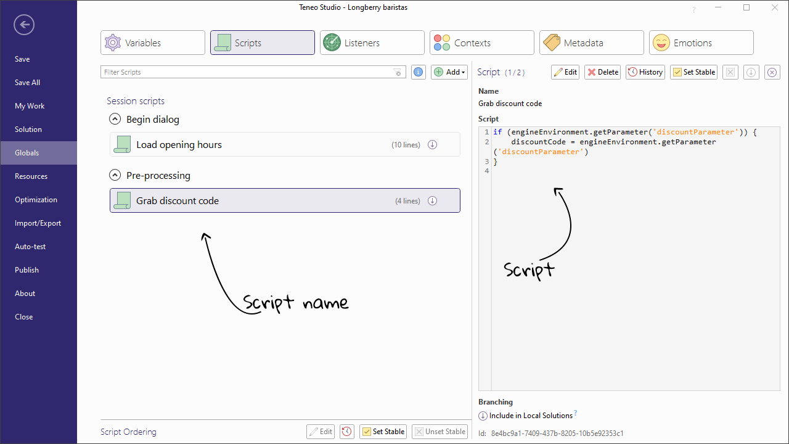
Task: Click the circled down-arrow icon in script toolbar
Action: (751, 72)
